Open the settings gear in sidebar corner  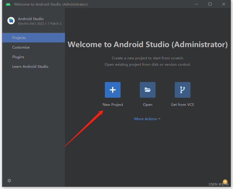click(x=9, y=181)
